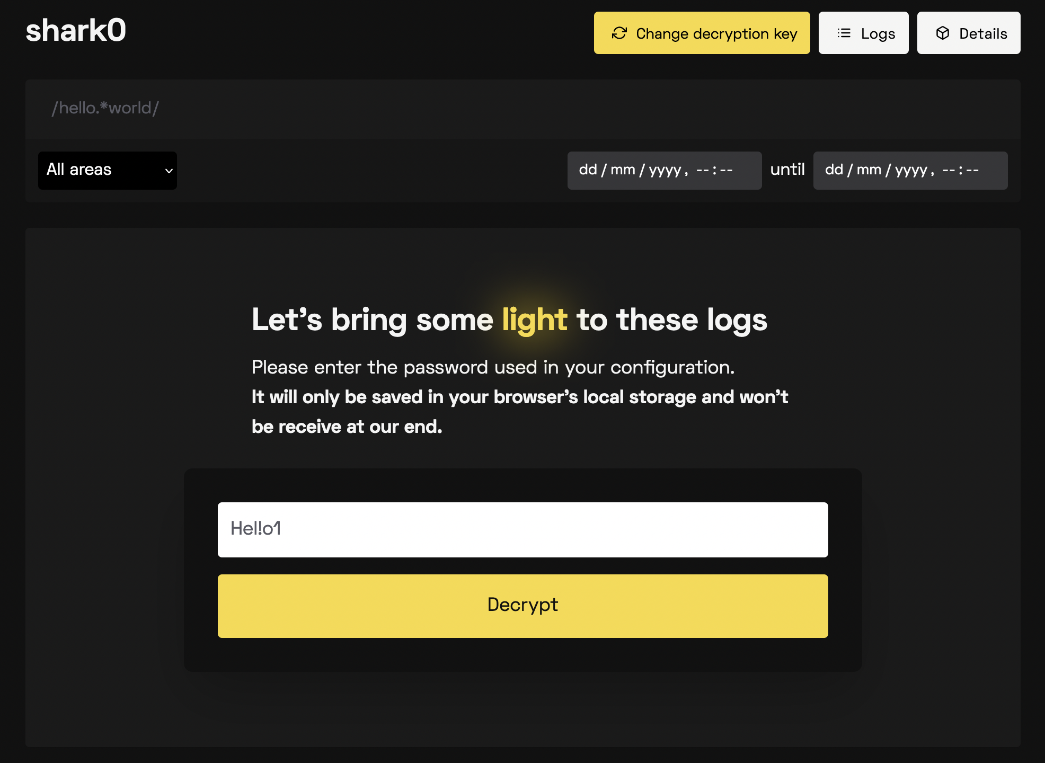Image resolution: width=1045 pixels, height=763 pixels.
Task: Click the Decrypt button
Action: click(x=522, y=606)
